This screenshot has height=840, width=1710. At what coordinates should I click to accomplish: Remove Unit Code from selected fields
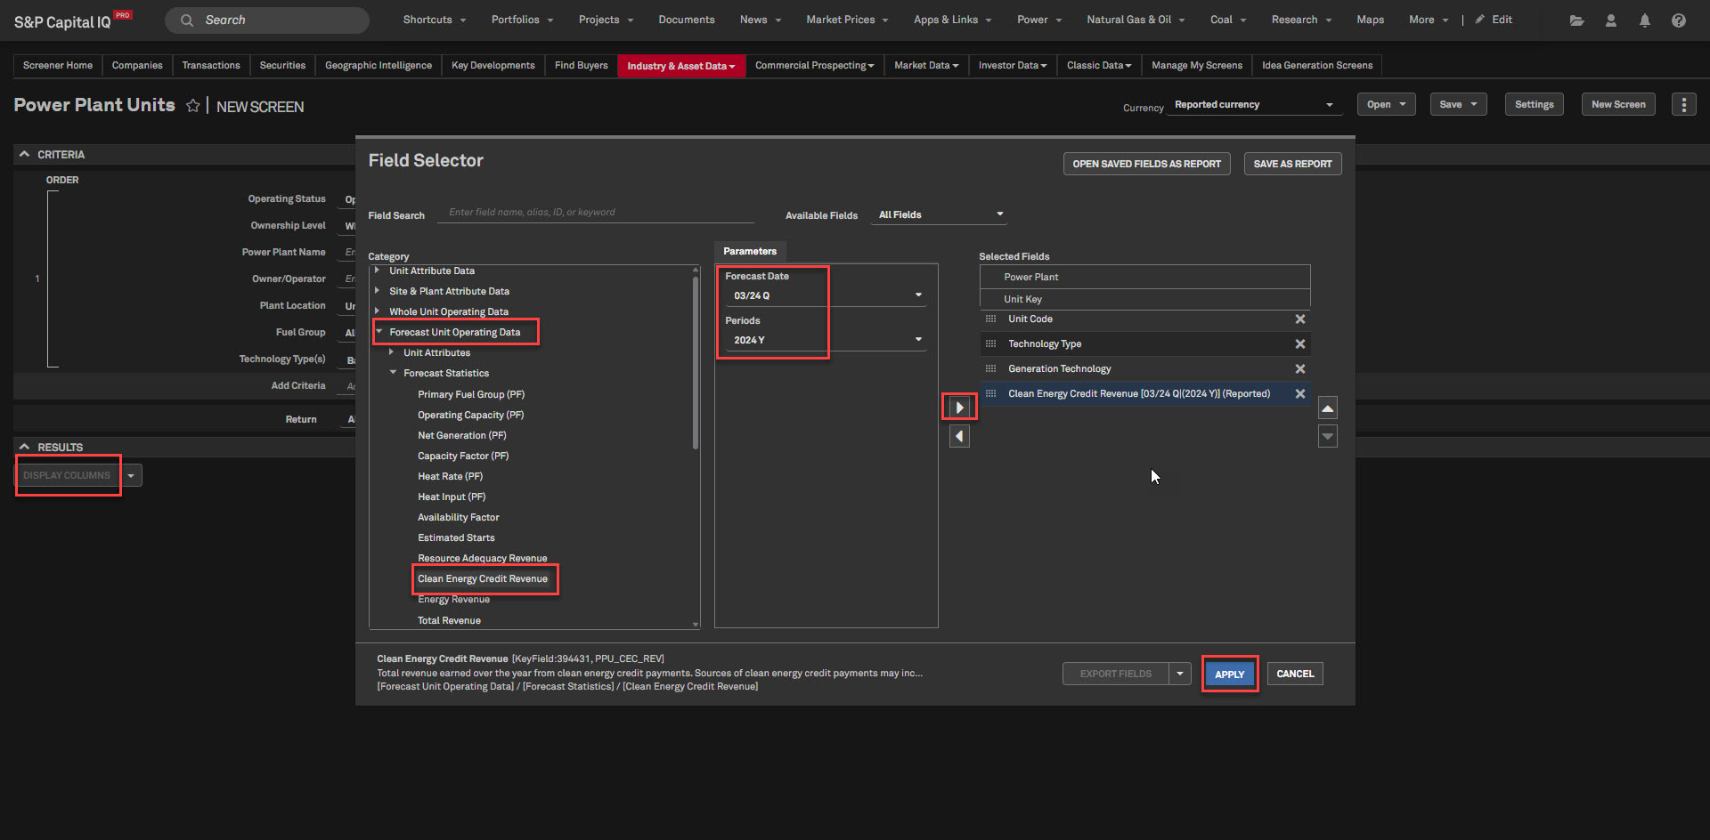pos(1299,319)
